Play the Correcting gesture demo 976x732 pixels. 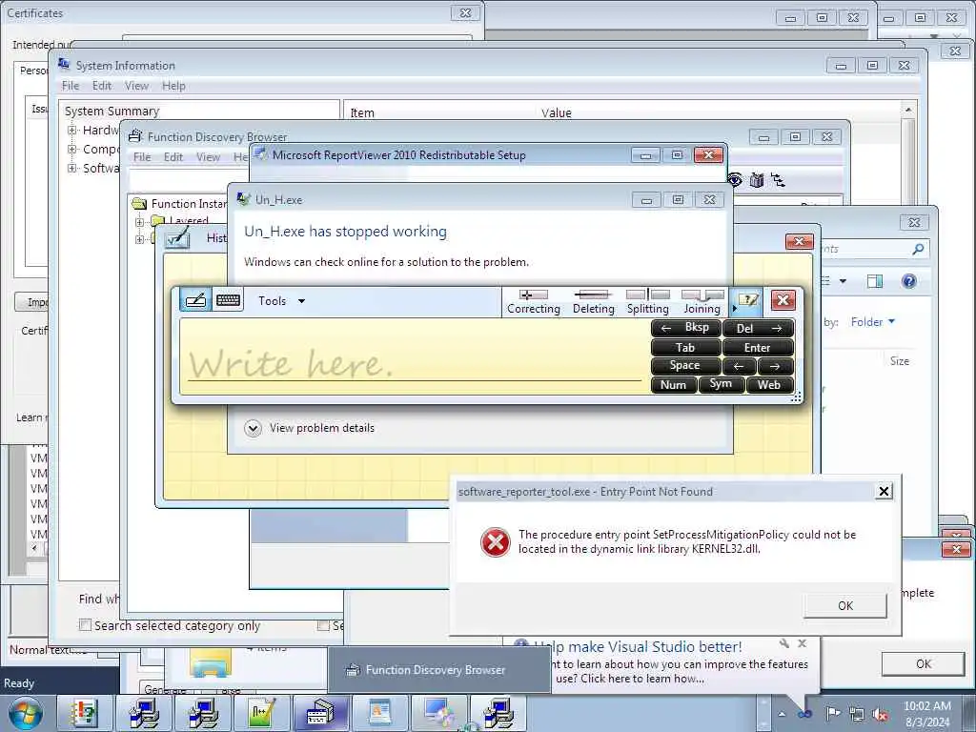534,302
